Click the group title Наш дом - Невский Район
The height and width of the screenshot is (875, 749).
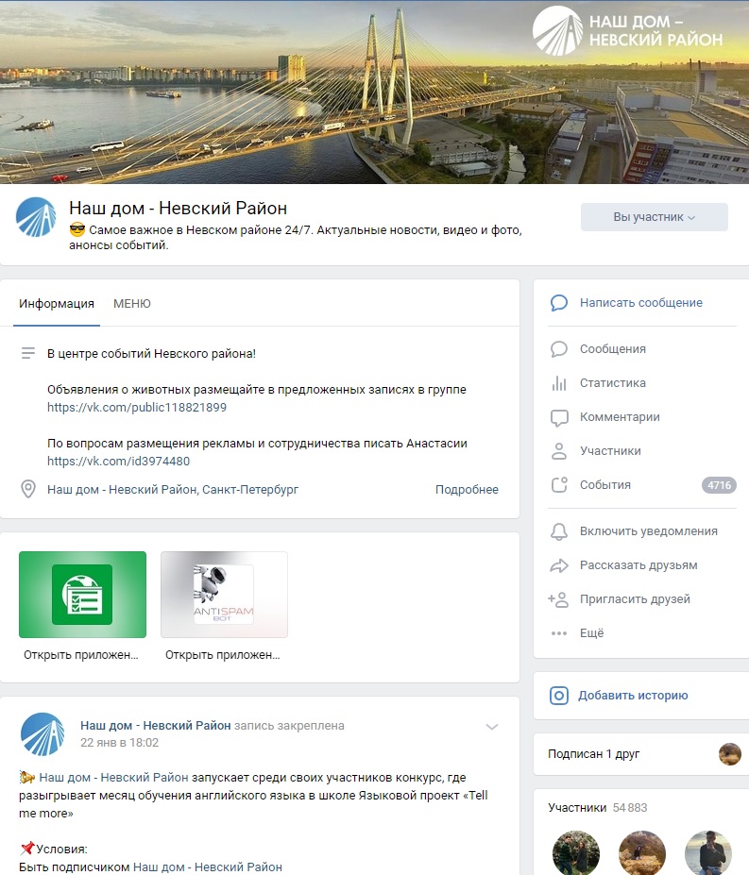(179, 209)
